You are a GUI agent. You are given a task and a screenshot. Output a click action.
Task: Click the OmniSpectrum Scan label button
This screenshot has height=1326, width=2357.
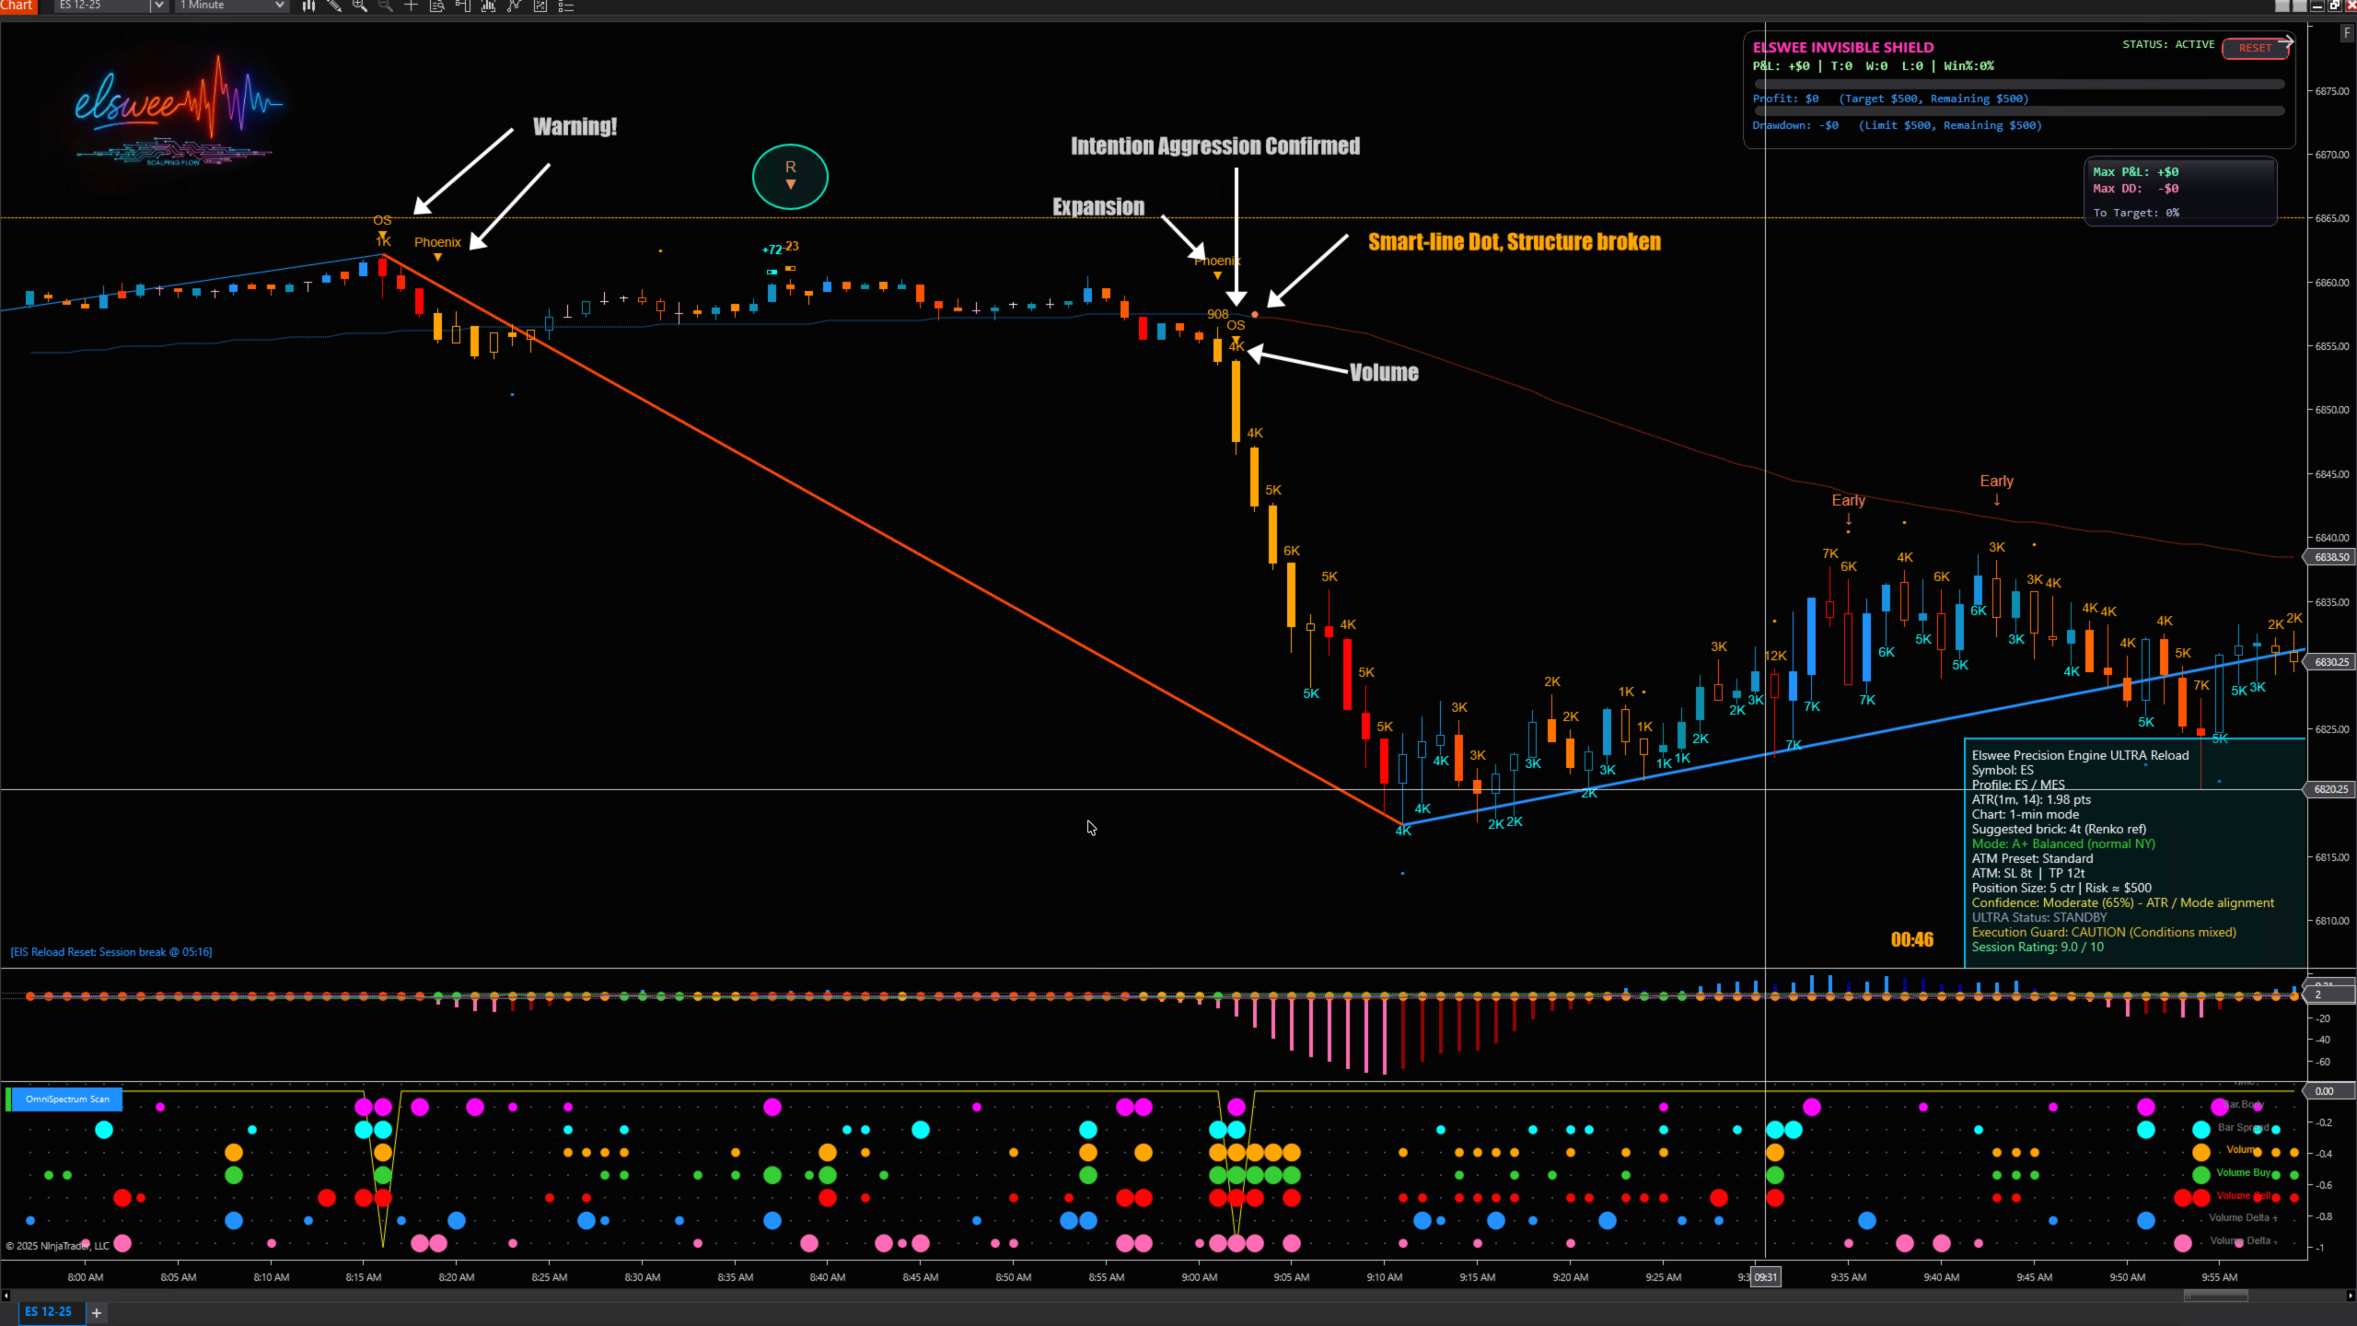[x=66, y=1099]
